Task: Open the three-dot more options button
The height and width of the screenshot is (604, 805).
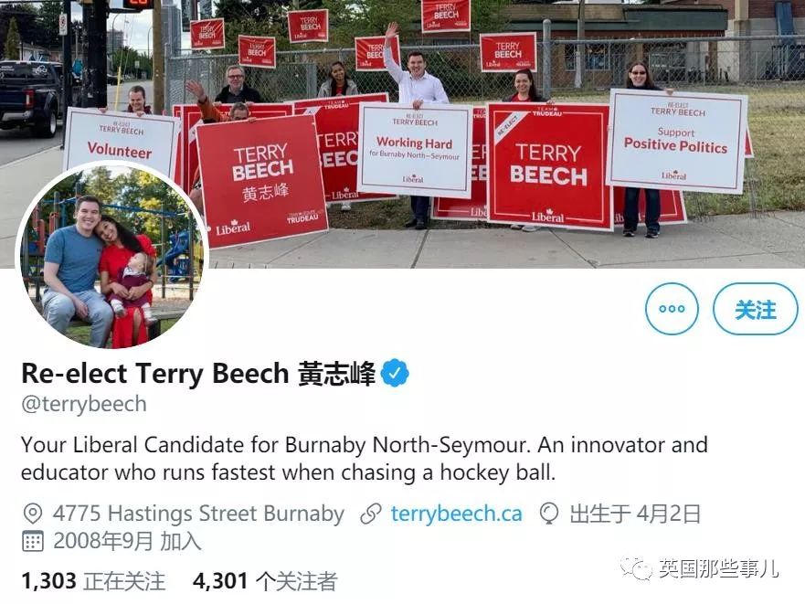Action: coord(672,309)
